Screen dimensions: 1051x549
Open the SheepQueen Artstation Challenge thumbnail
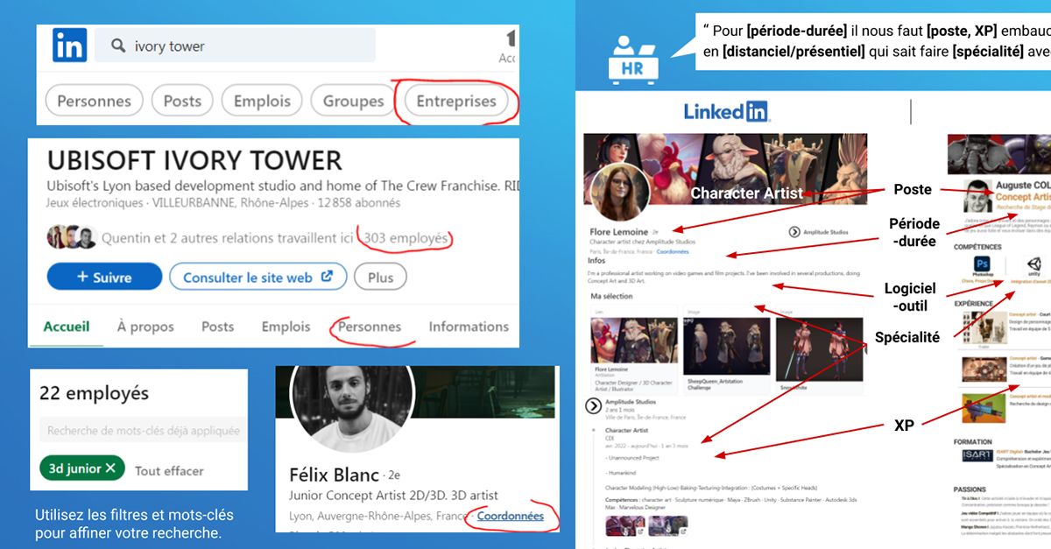coord(727,344)
